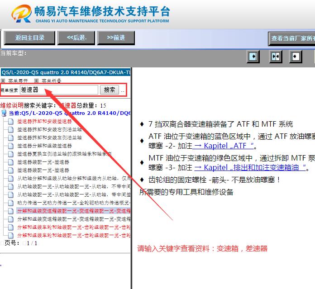The width and height of the screenshot is (315, 289).
Task: Click document icon beside 动力传递一览 entry
Action: coord(11,203)
